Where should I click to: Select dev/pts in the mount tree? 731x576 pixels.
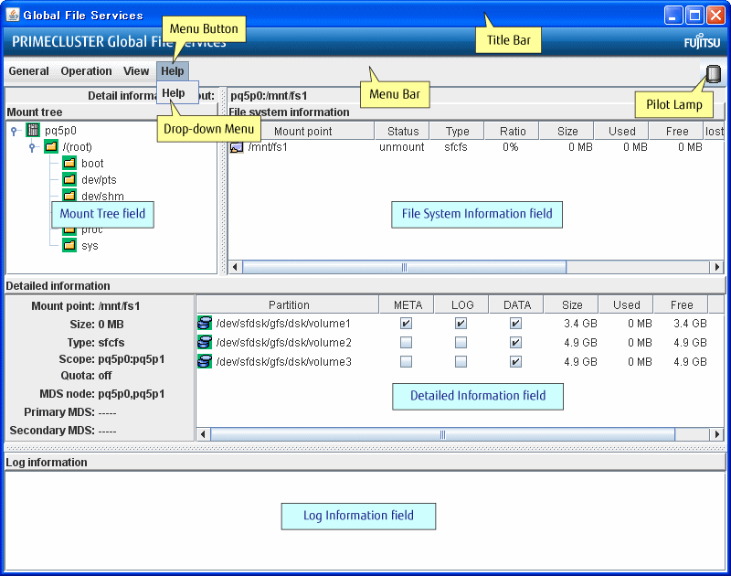99,179
